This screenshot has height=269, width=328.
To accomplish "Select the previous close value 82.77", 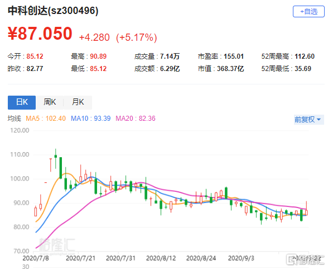I will [35, 69].
